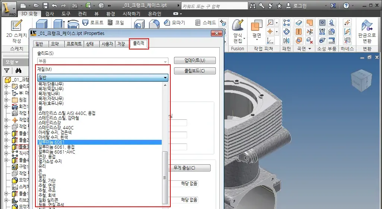
Task: Choose 알루미늄 6061-AHC from the material list
Action: tap(100, 152)
